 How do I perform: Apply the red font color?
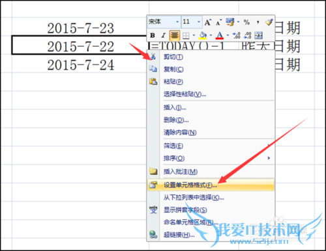220,35
